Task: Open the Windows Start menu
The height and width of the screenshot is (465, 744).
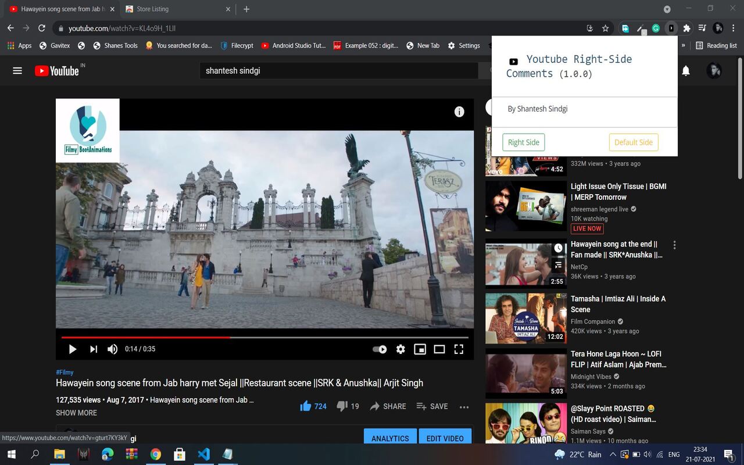Action: 11,454
